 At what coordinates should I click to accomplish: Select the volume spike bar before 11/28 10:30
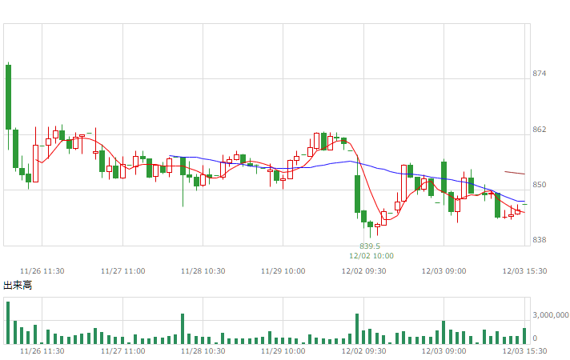(x=183, y=329)
